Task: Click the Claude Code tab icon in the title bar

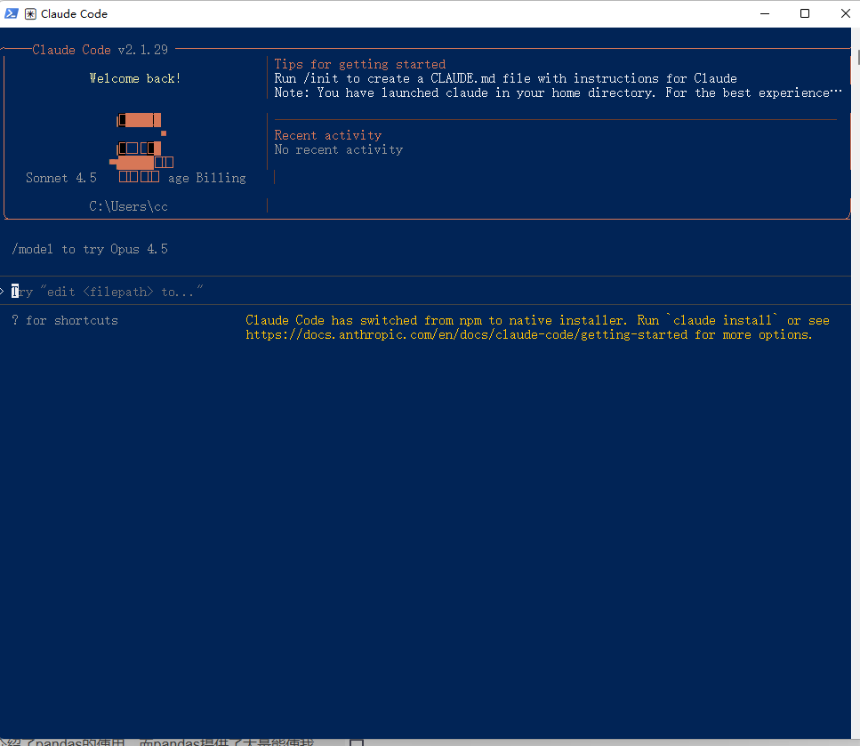Action: (31, 13)
